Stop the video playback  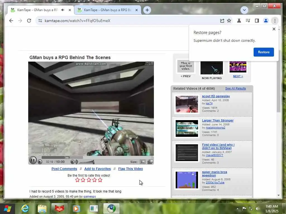40,162
